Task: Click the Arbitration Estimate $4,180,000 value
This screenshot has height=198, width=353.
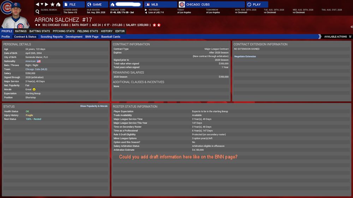Action: click(198, 150)
